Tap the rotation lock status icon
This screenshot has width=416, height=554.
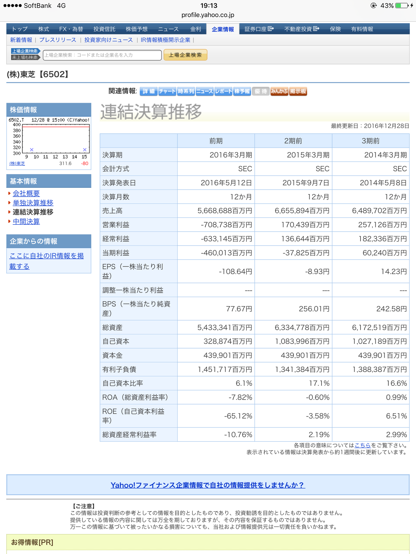click(374, 5)
